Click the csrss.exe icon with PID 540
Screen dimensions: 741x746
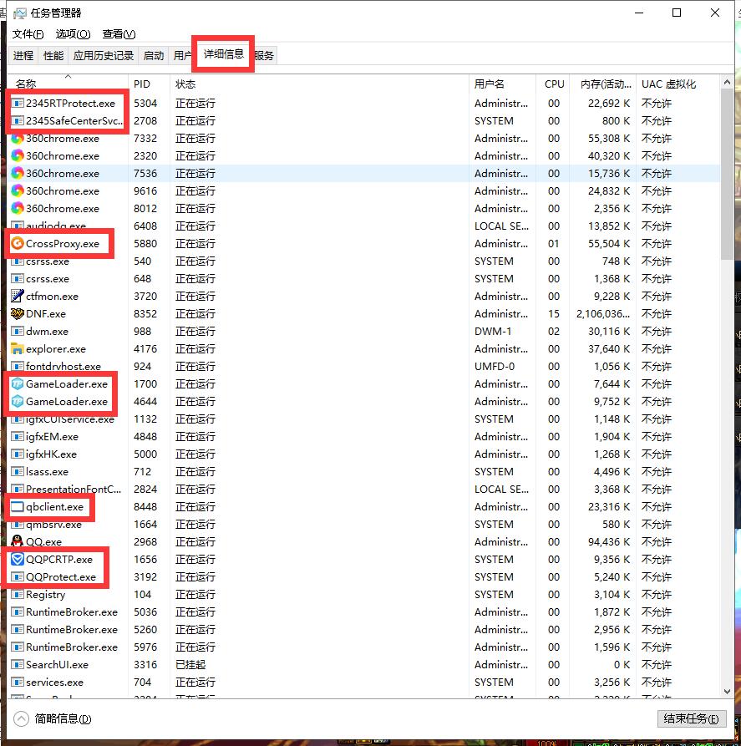pos(18,261)
